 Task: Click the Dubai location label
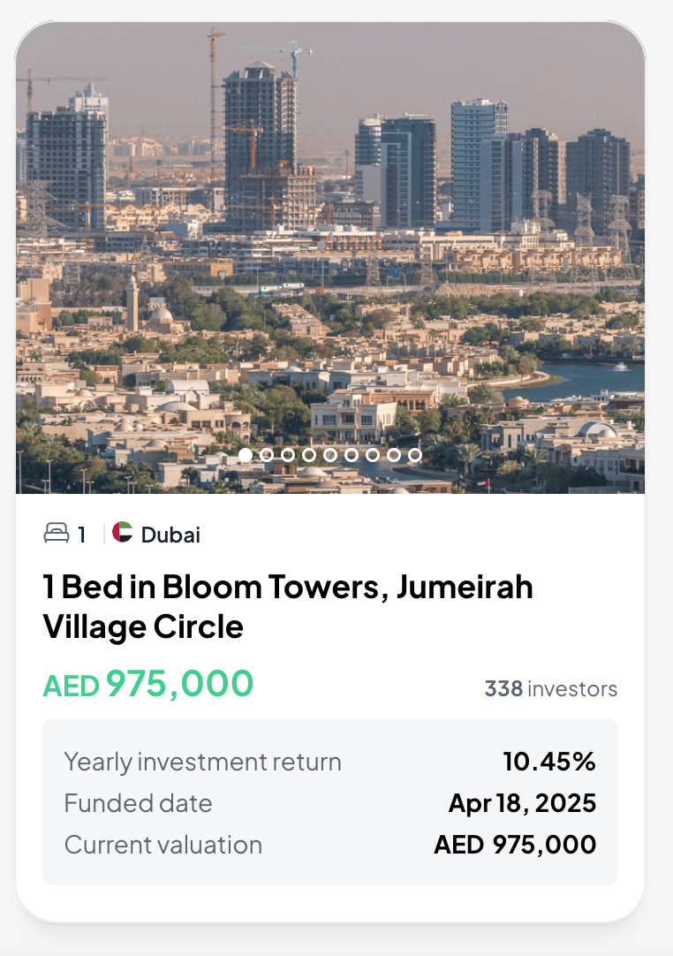coord(170,535)
